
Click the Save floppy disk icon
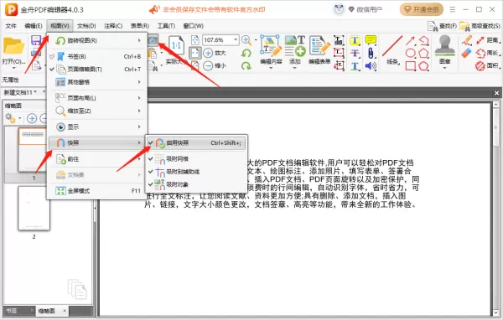[x=36, y=40]
